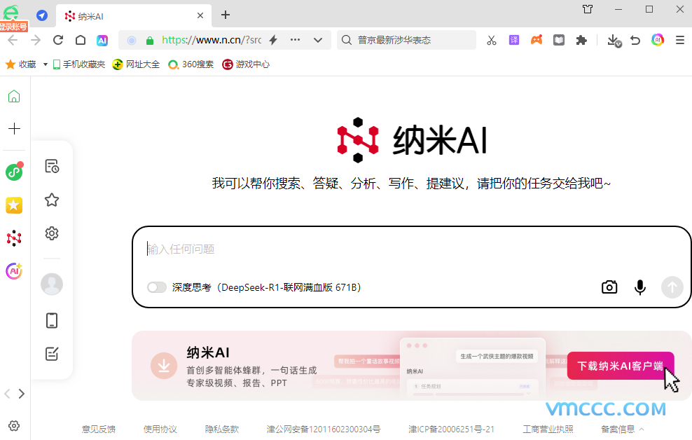This screenshot has height=440, width=692.
Task: Expand the 备案信息 footer chevron
Action: (x=642, y=429)
